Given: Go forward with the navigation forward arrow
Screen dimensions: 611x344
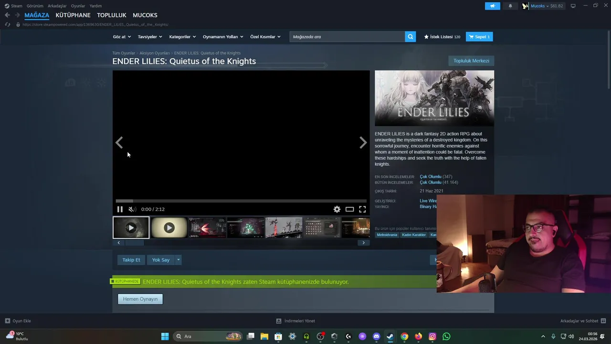Looking at the screenshot, I should (17, 15).
